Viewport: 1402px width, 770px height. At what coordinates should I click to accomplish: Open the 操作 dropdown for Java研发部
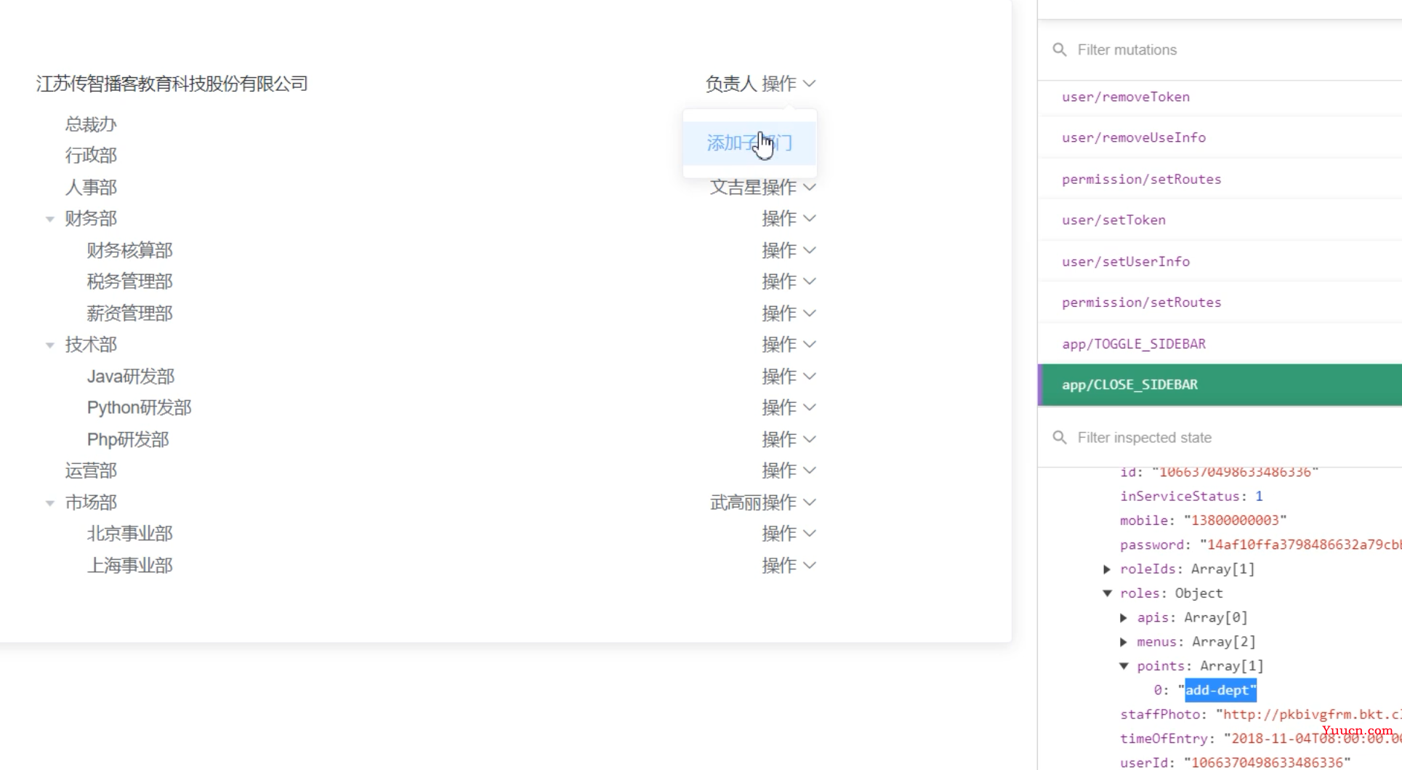[789, 376]
